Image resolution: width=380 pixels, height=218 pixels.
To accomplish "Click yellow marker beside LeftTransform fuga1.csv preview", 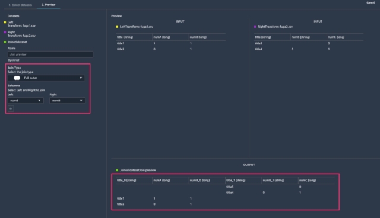I will pyautogui.click(x=117, y=27).
